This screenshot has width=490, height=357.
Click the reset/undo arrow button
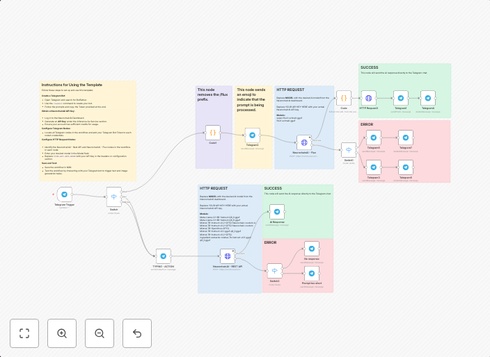[137, 333]
